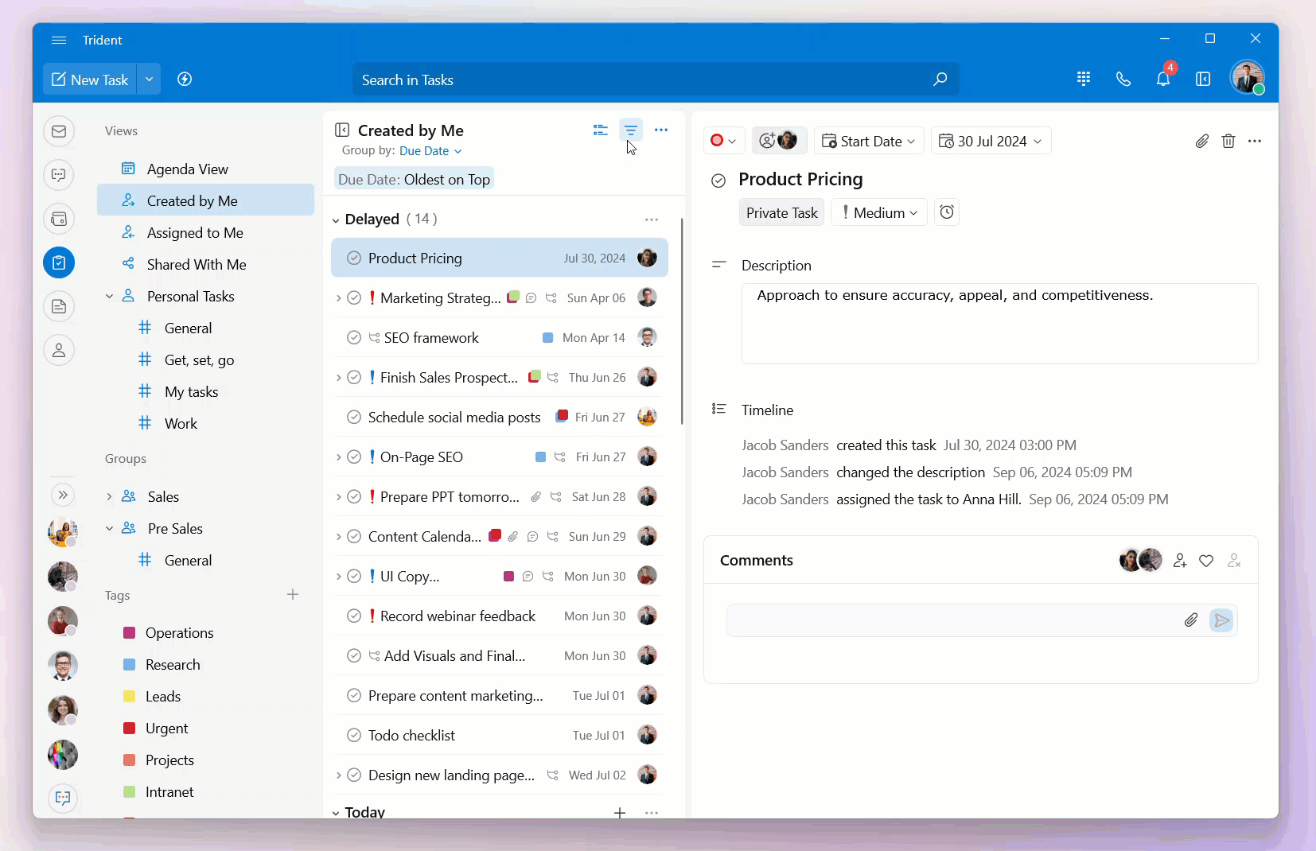Mark Schedule social media posts complete
The width and height of the screenshot is (1316, 851).
tap(354, 418)
